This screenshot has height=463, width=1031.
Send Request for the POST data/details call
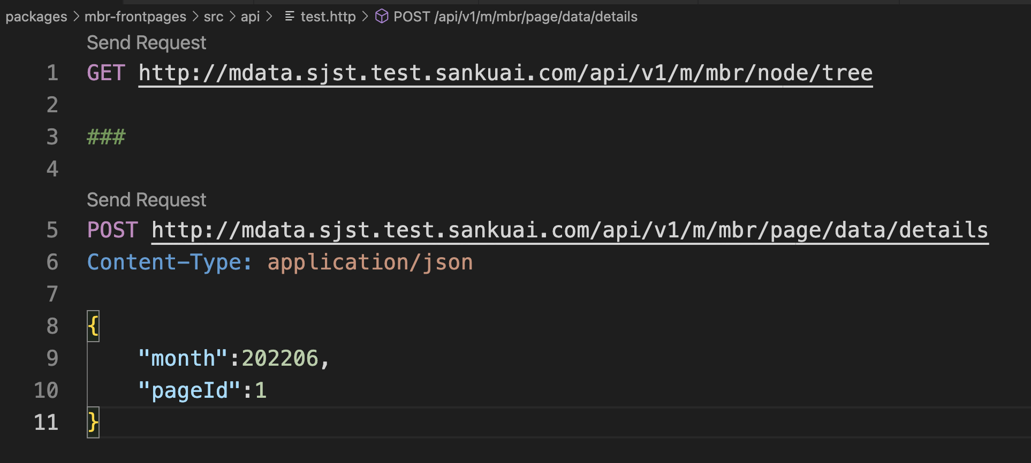click(x=146, y=200)
